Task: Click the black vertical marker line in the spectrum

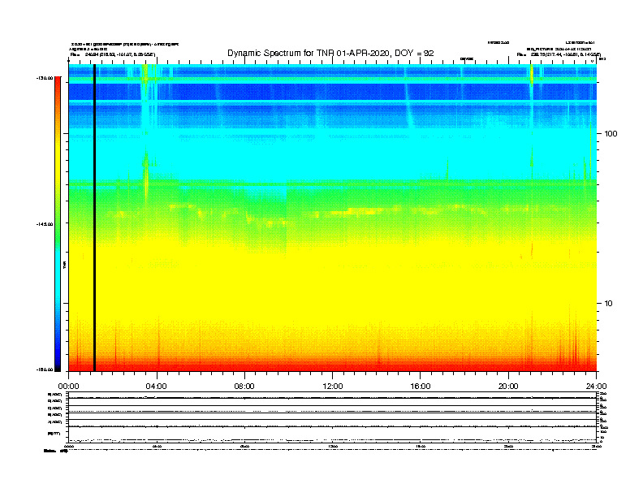Action: (x=94, y=218)
